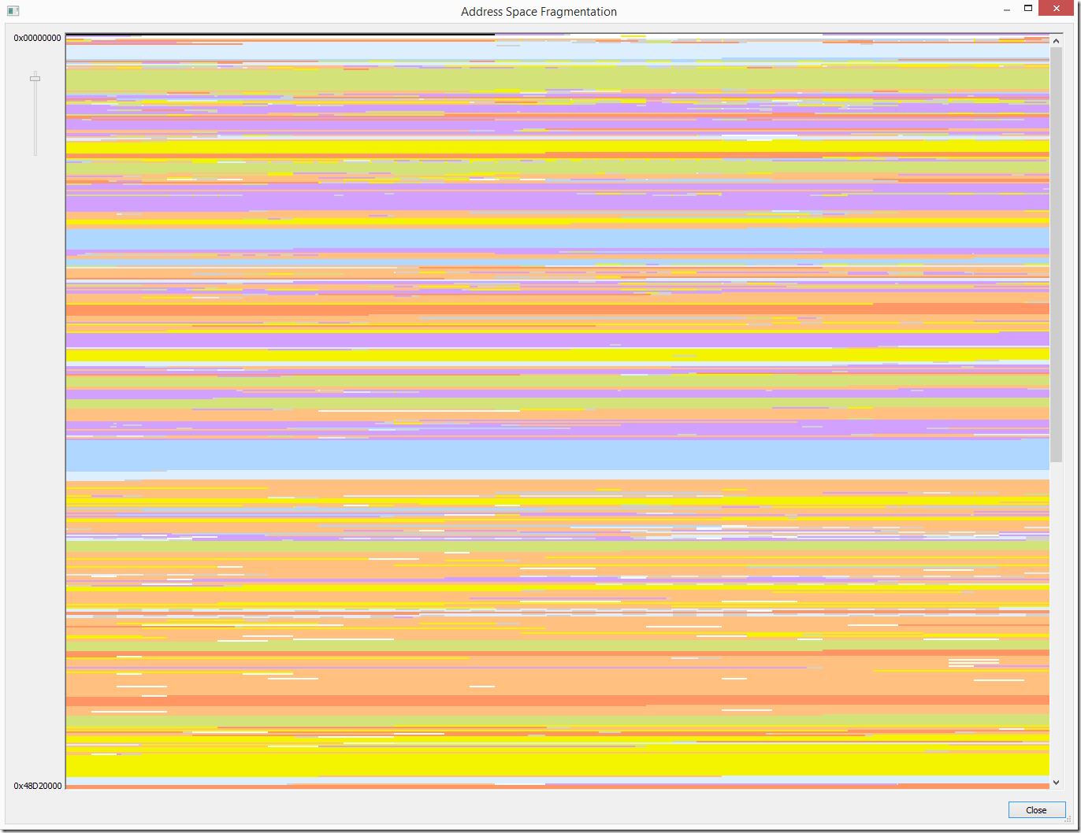The width and height of the screenshot is (1081, 833).
Task: Click the scrollbar down arrow
Action: pyautogui.click(x=1056, y=782)
